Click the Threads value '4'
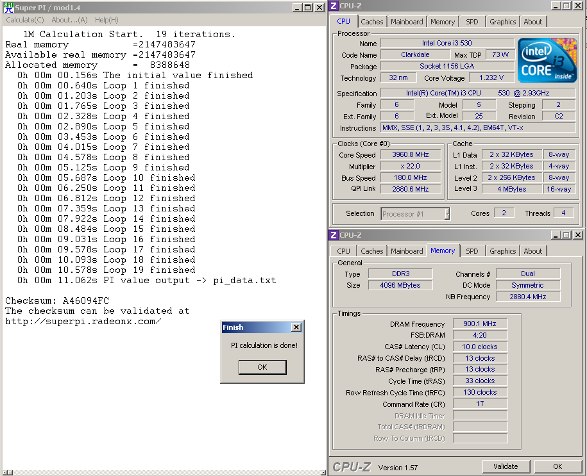587x476 pixels. point(563,213)
